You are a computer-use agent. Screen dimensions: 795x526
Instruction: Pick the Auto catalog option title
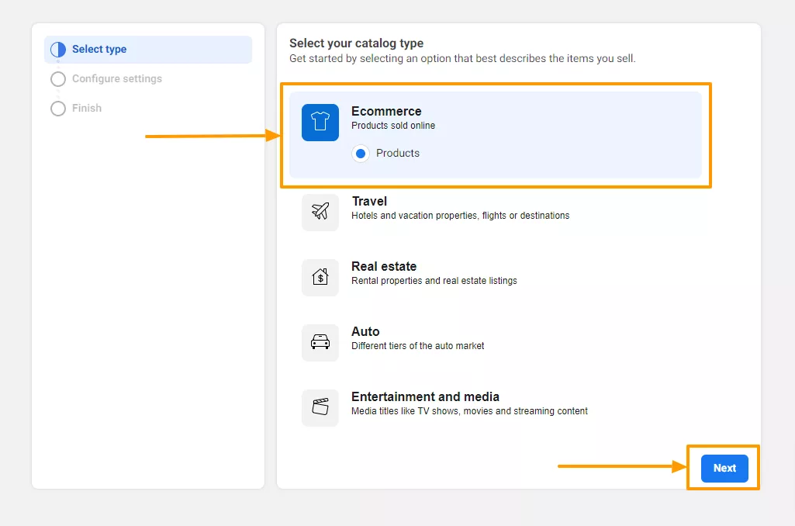365,332
